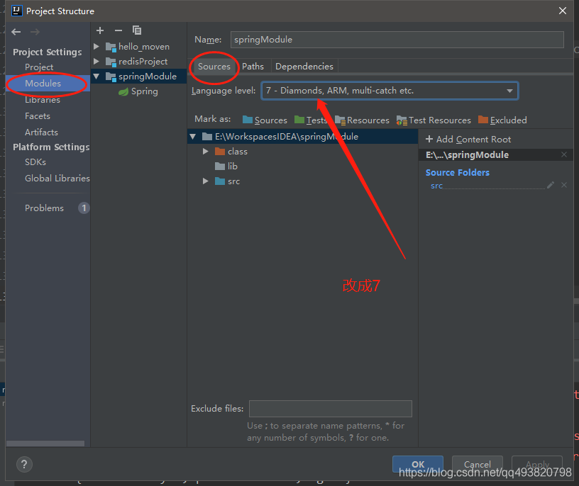Click the minus icon to remove module
Image resolution: width=579 pixels, height=486 pixels.
118,30
